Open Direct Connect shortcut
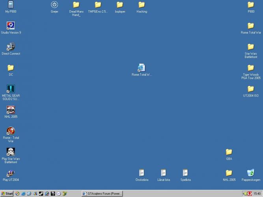The height and width of the screenshot is (197, 263). click(x=11, y=47)
